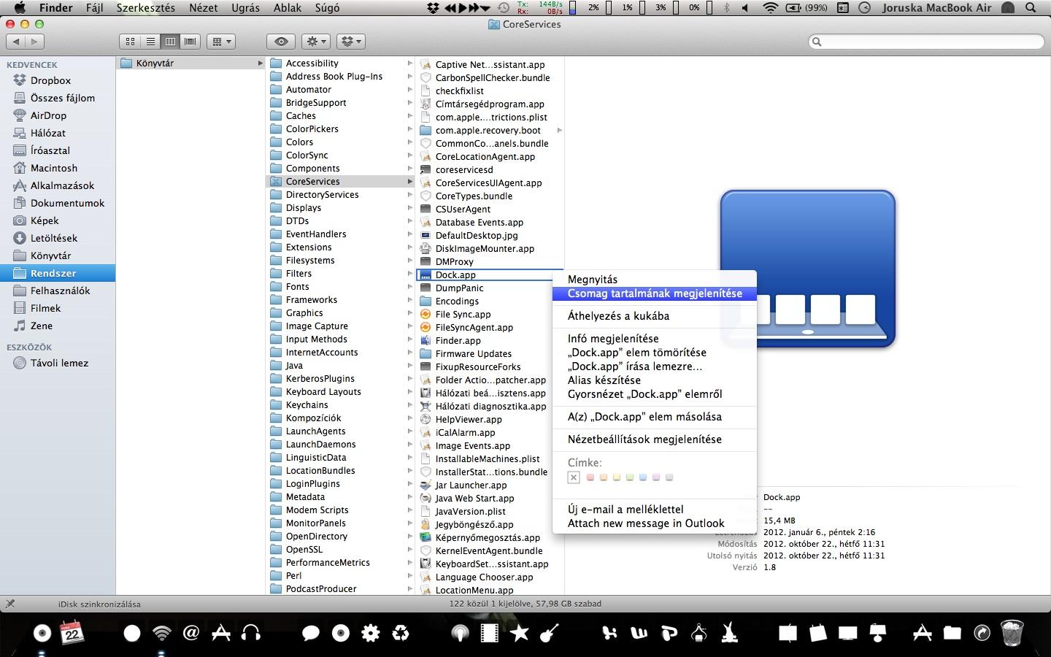Viewport: 1051px width, 657px height.
Task: Expand the Accessibility folder arrow
Action: [x=409, y=64]
